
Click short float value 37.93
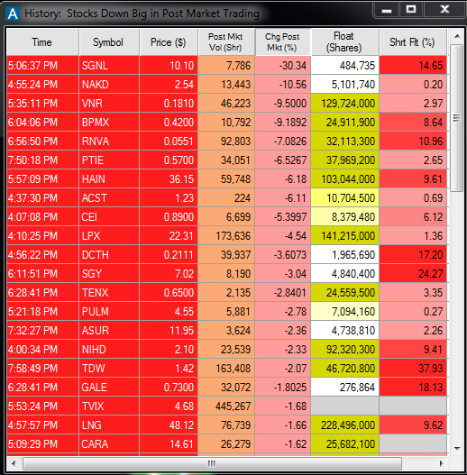[x=413, y=369]
